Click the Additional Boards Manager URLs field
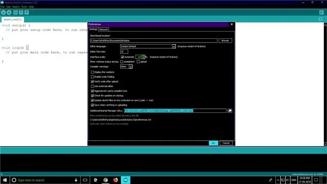The height and width of the screenshot is (184, 327). [x=175, y=111]
